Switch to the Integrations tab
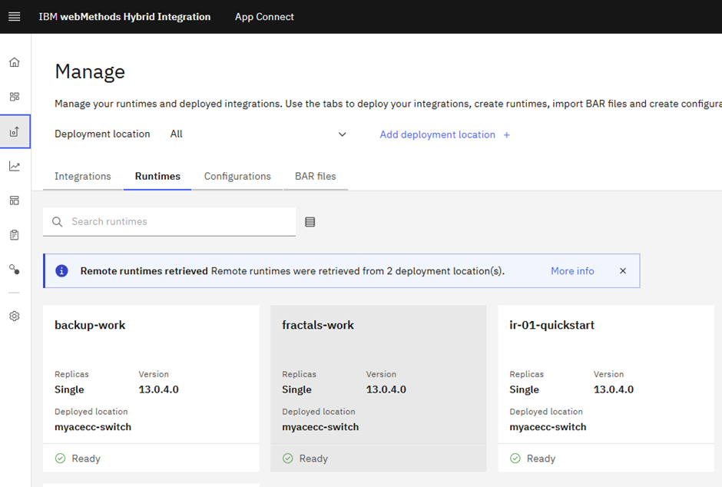 coord(83,177)
